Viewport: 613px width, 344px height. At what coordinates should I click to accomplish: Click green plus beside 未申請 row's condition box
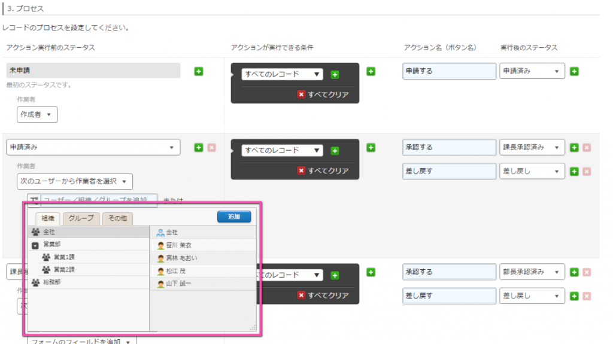click(371, 72)
